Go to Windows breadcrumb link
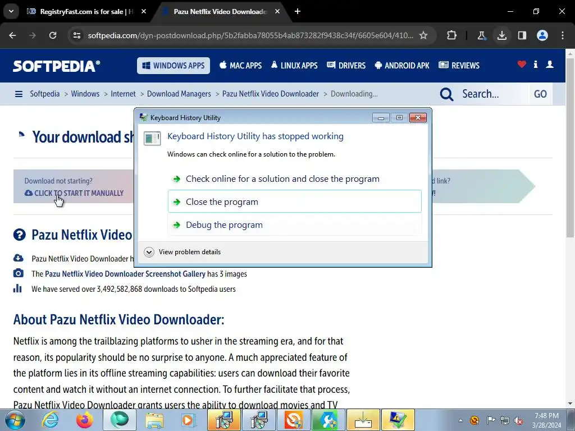 point(85,94)
